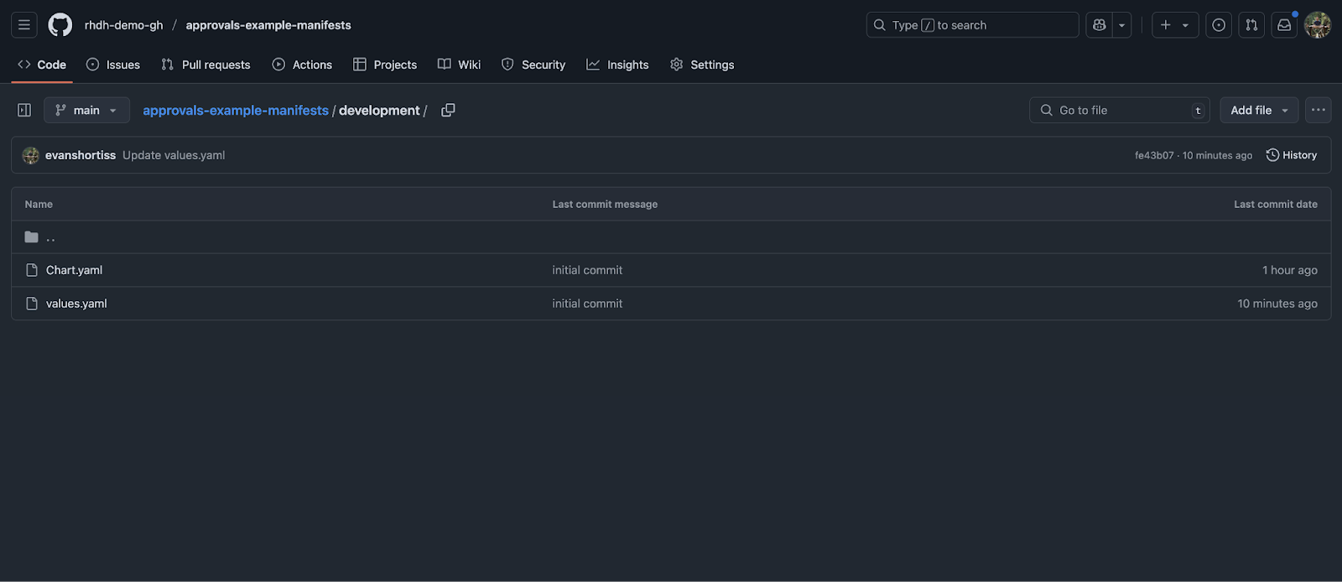The height and width of the screenshot is (582, 1342).
Task: Open the hamburger navigation menu
Action: coord(24,25)
